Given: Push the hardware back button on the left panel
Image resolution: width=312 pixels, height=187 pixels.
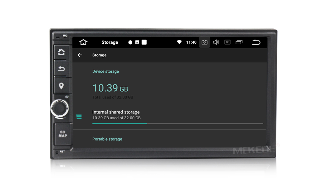Looking at the screenshot, I should 61,69.
